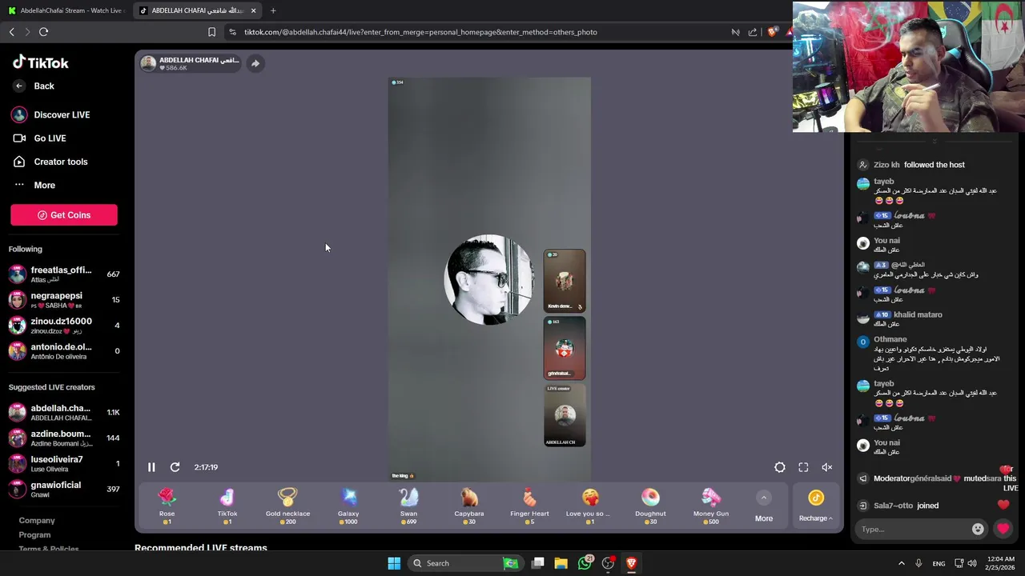Image resolution: width=1025 pixels, height=576 pixels.
Task: Send the Capybara gift
Action: 469,506
